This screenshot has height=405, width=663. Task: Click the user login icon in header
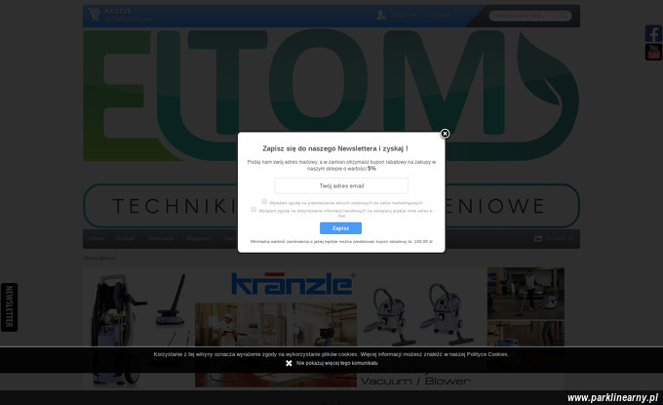tap(381, 16)
